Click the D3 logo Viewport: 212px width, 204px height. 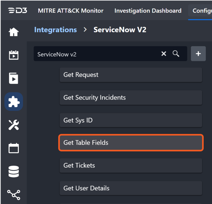(x=17, y=11)
